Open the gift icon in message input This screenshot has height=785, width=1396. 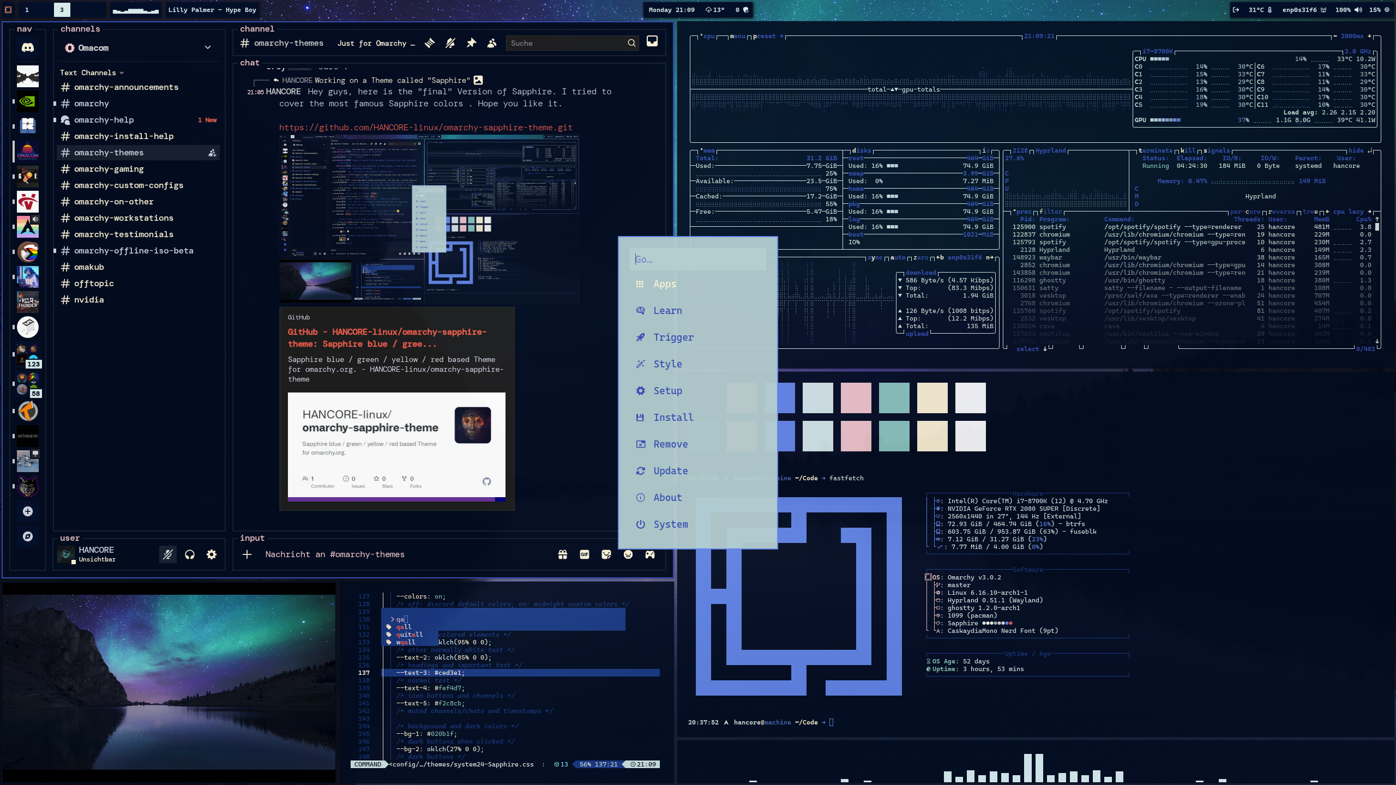tap(563, 554)
